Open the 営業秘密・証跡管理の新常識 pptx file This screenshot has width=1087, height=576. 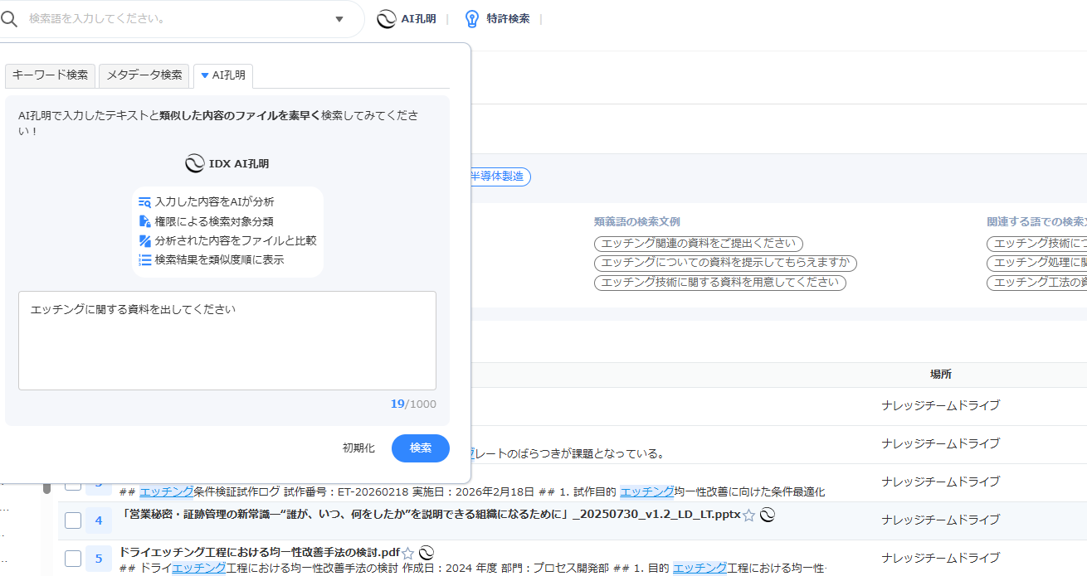click(x=430, y=515)
